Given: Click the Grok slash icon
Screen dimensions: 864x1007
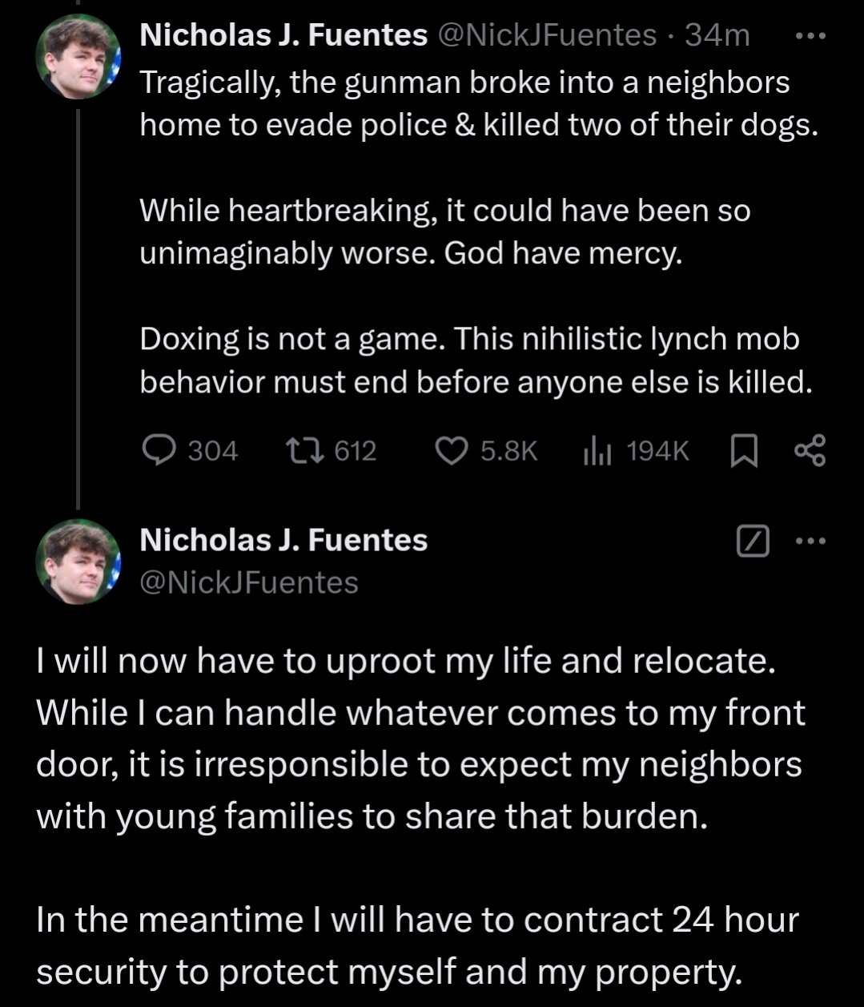Looking at the screenshot, I should click(752, 542).
